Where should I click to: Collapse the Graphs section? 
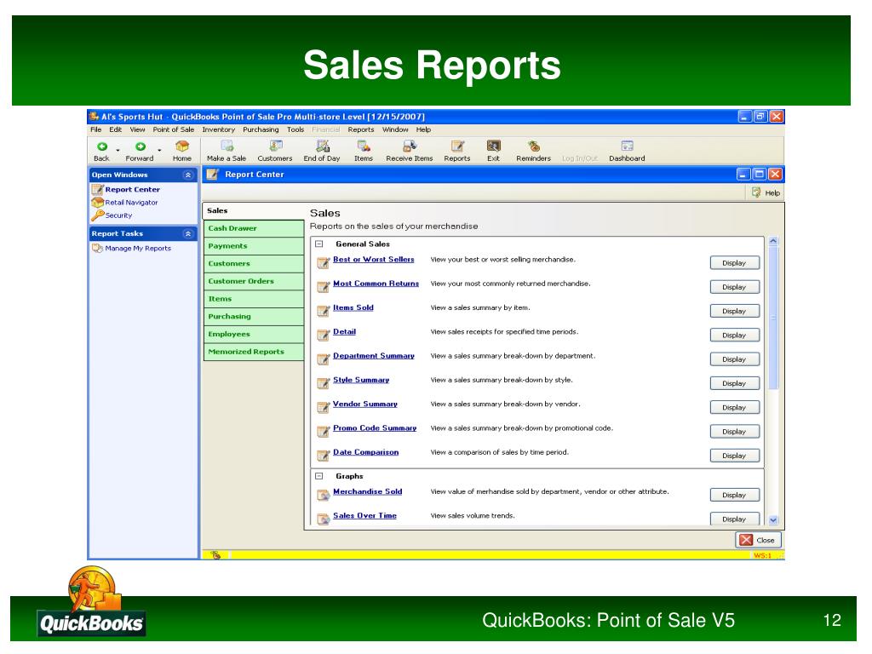point(319,476)
